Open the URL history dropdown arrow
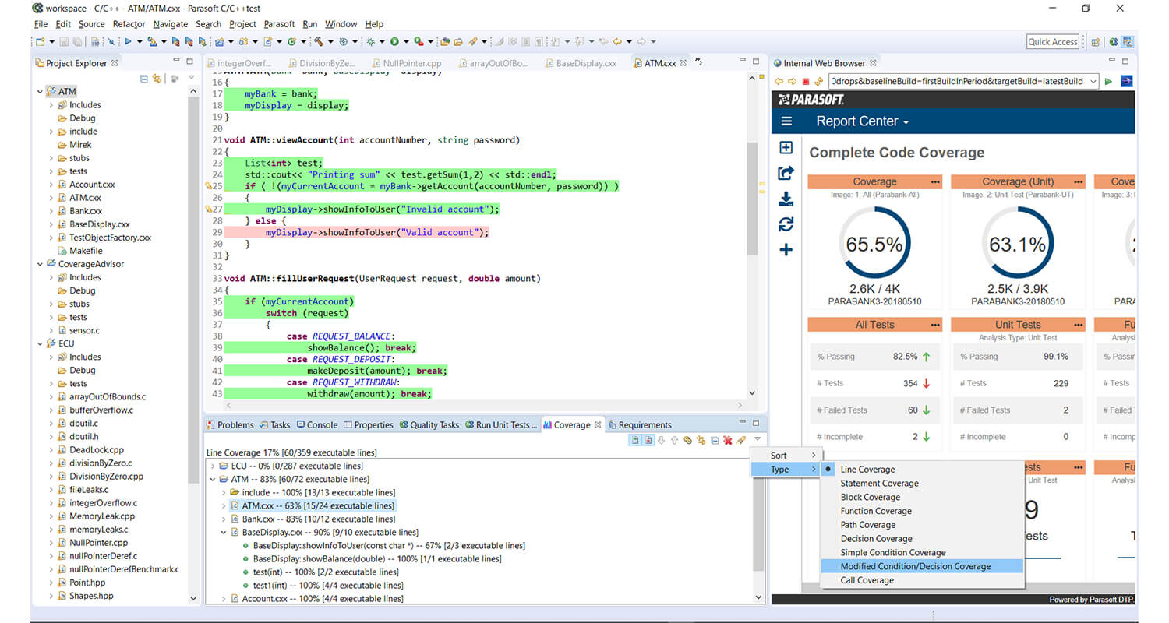 pos(1093,81)
